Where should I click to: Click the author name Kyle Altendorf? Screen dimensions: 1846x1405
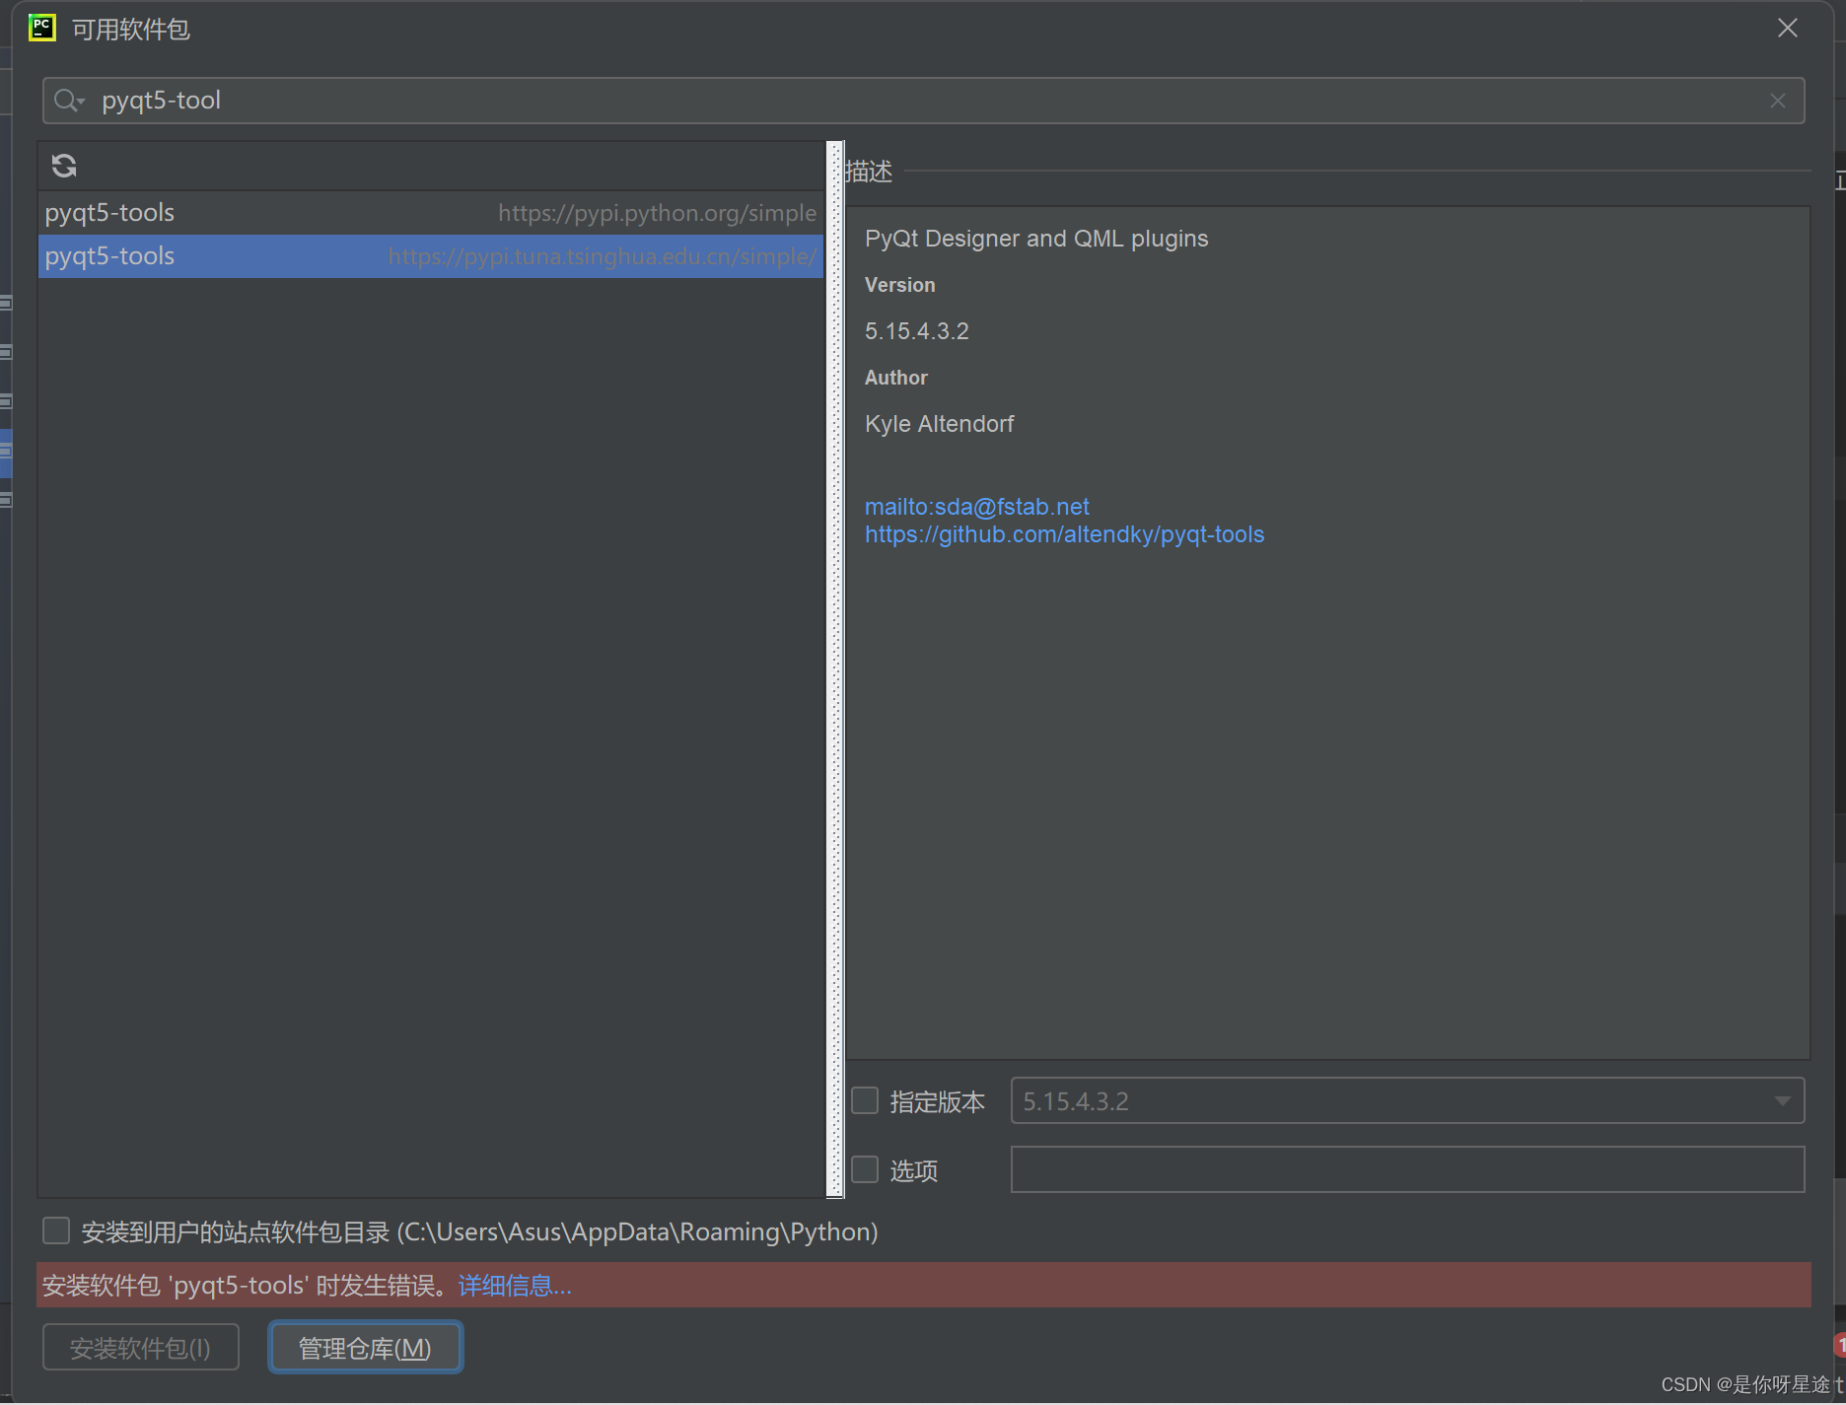[x=939, y=424]
